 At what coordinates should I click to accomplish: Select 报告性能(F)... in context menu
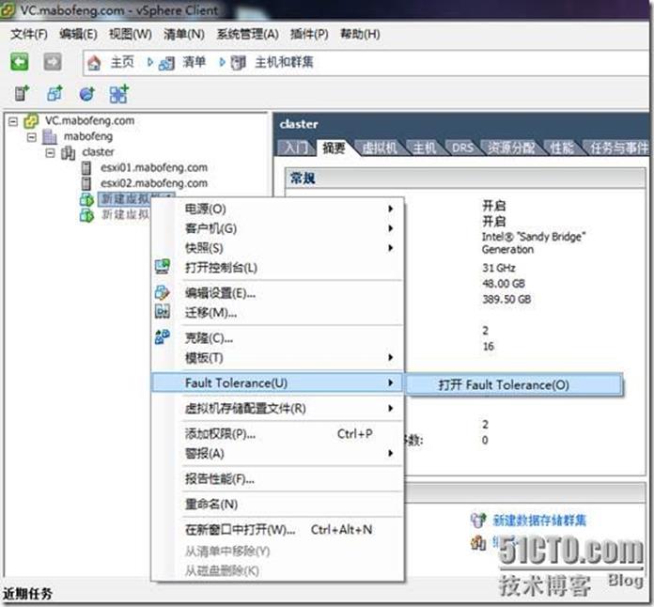coord(277,479)
